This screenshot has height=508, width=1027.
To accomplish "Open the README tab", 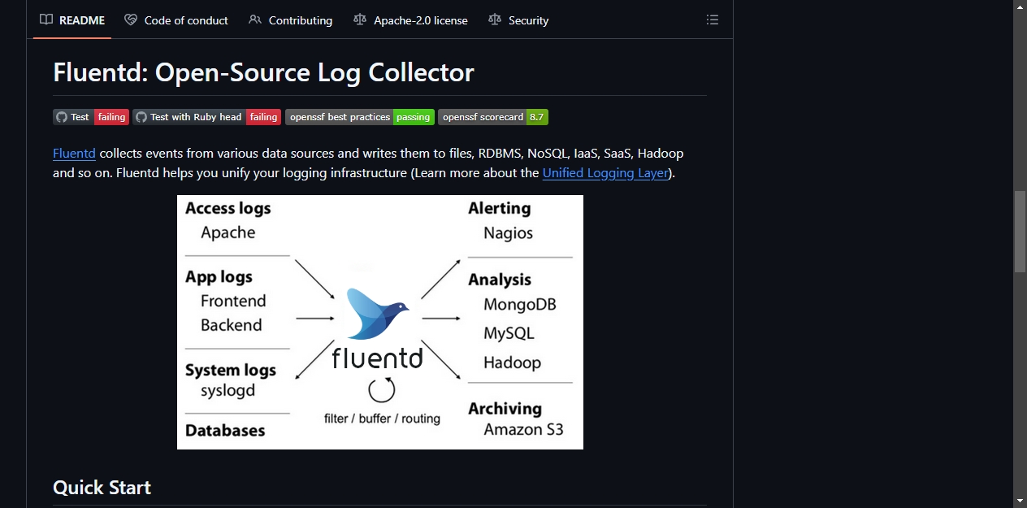I will point(72,20).
